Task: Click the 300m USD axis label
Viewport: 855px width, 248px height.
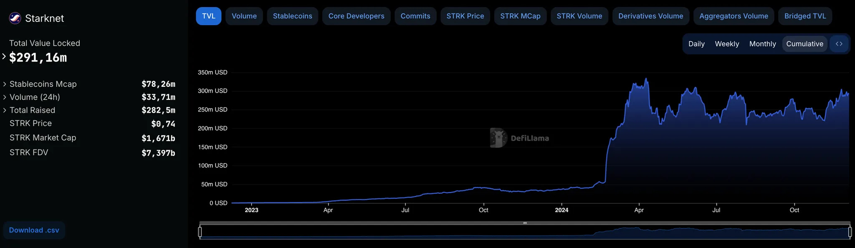Action: pos(212,91)
